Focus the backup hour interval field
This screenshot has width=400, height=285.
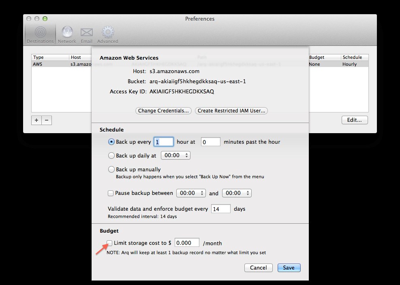163,142
